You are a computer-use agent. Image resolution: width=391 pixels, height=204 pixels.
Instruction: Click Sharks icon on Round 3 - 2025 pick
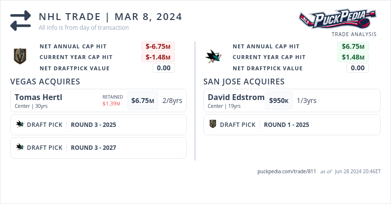20,124
